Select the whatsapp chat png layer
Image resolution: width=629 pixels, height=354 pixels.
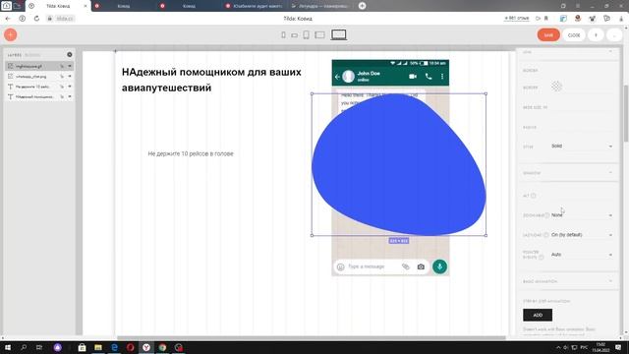click(x=39, y=77)
